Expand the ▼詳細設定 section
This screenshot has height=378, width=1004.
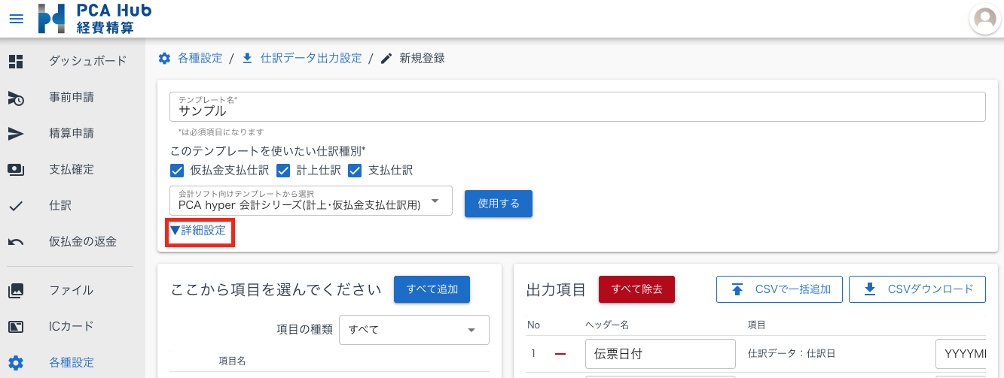pyautogui.click(x=198, y=231)
